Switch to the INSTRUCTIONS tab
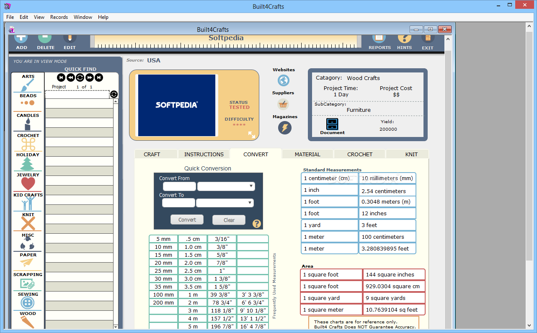537x333 pixels. 204,154
